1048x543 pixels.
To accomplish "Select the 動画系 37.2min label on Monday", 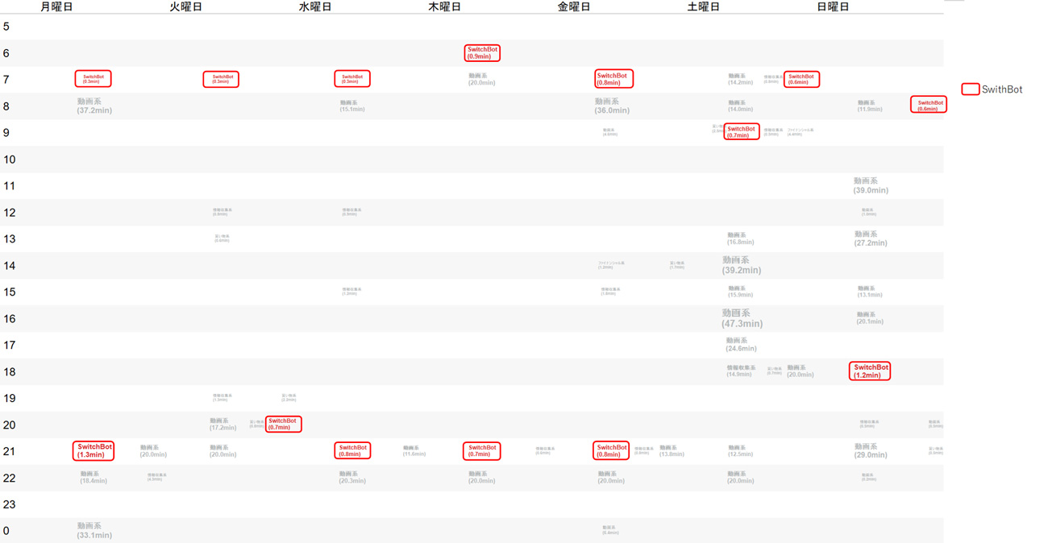I will [94, 106].
